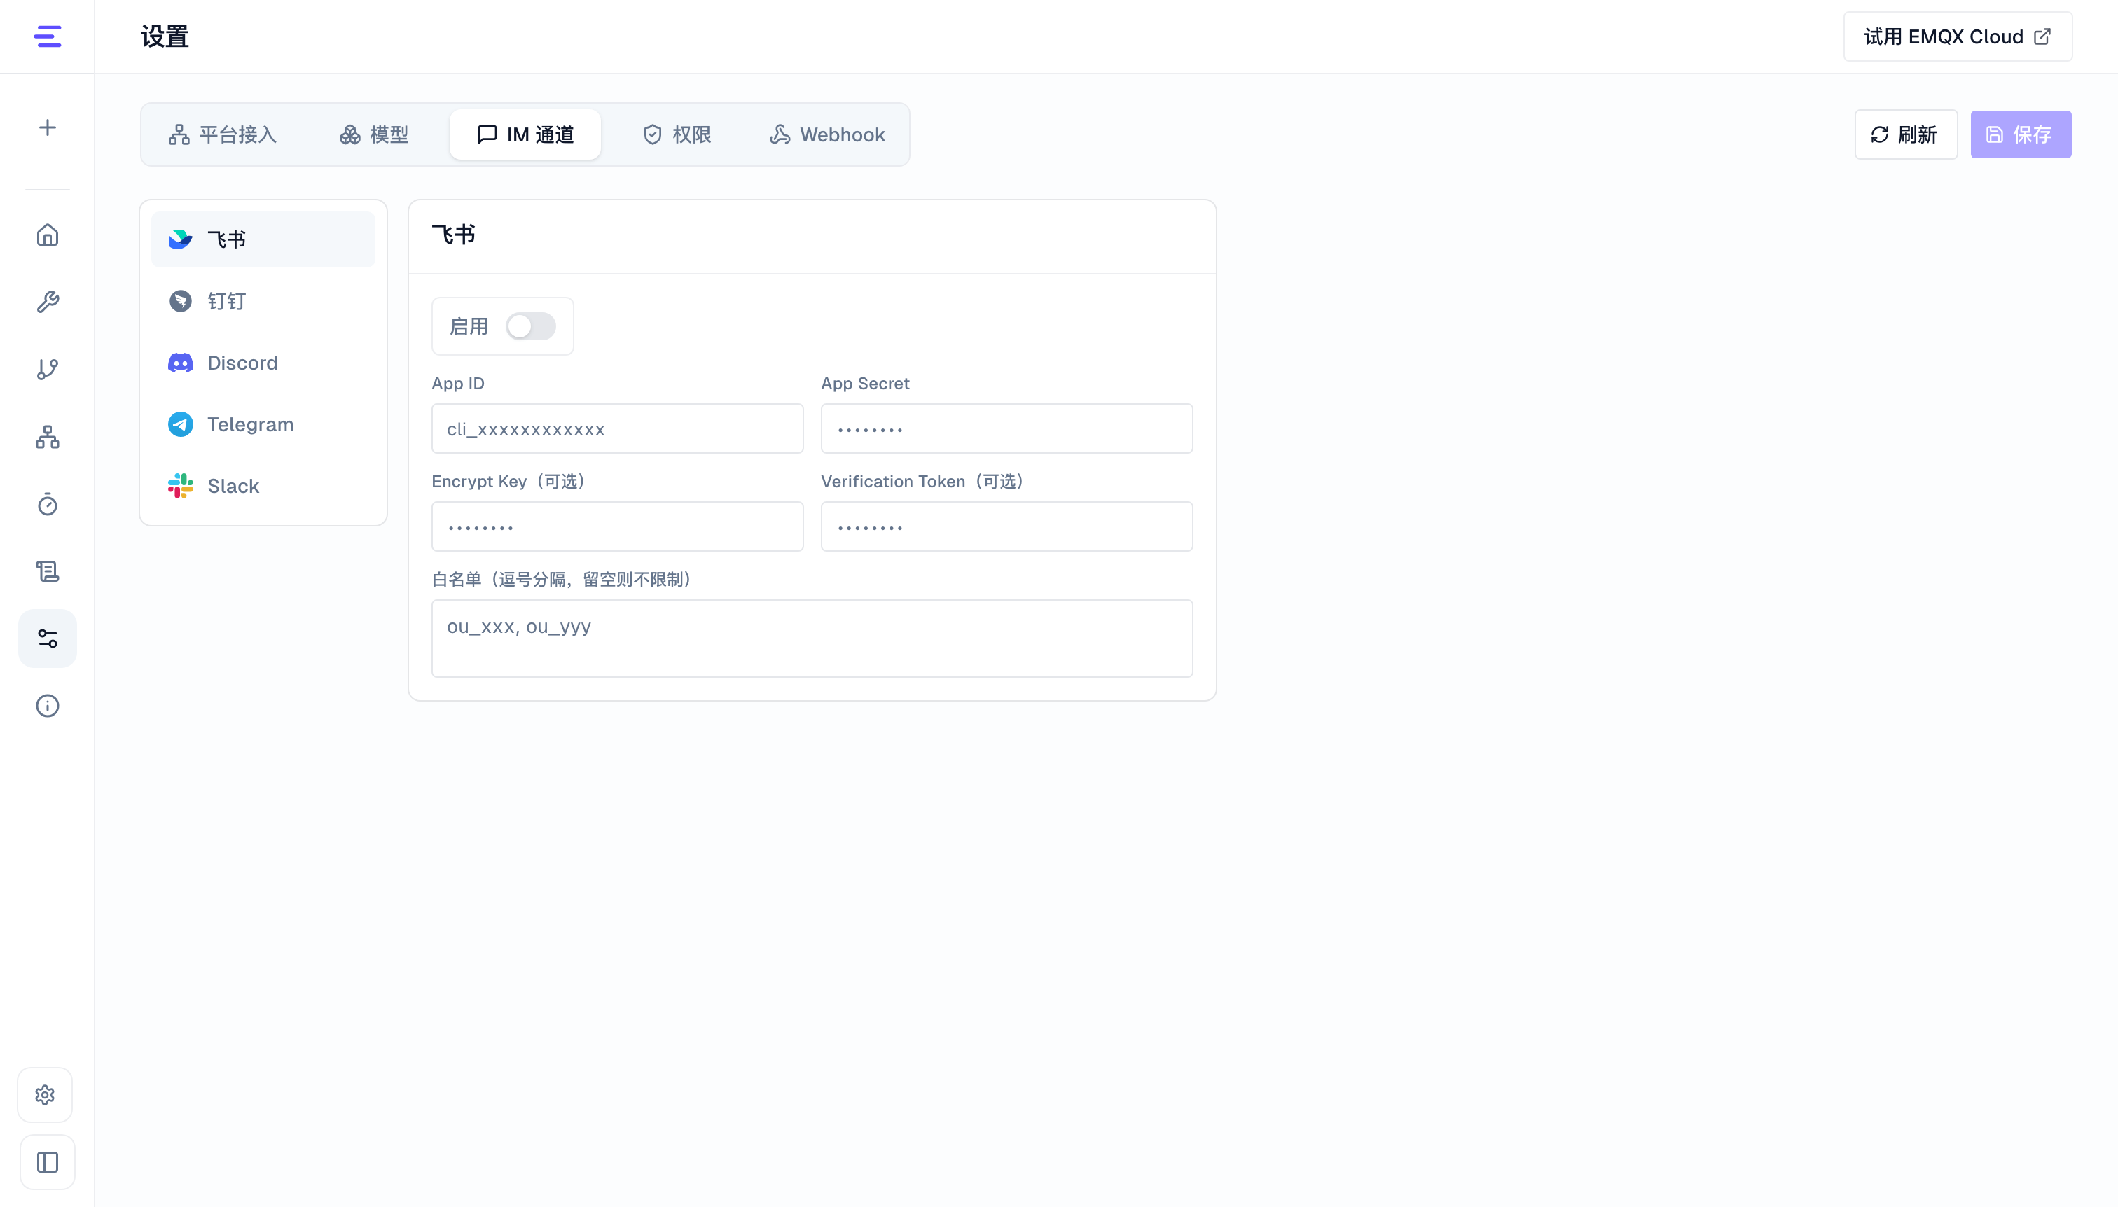The width and height of the screenshot is (2118, 1207).
Task: Click the Discord logo icon
Action: 180,363
